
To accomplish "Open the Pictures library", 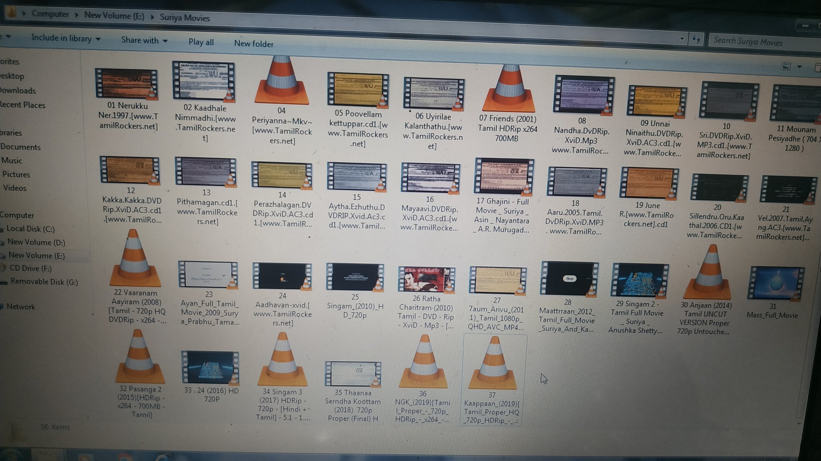I will (16, 174).
